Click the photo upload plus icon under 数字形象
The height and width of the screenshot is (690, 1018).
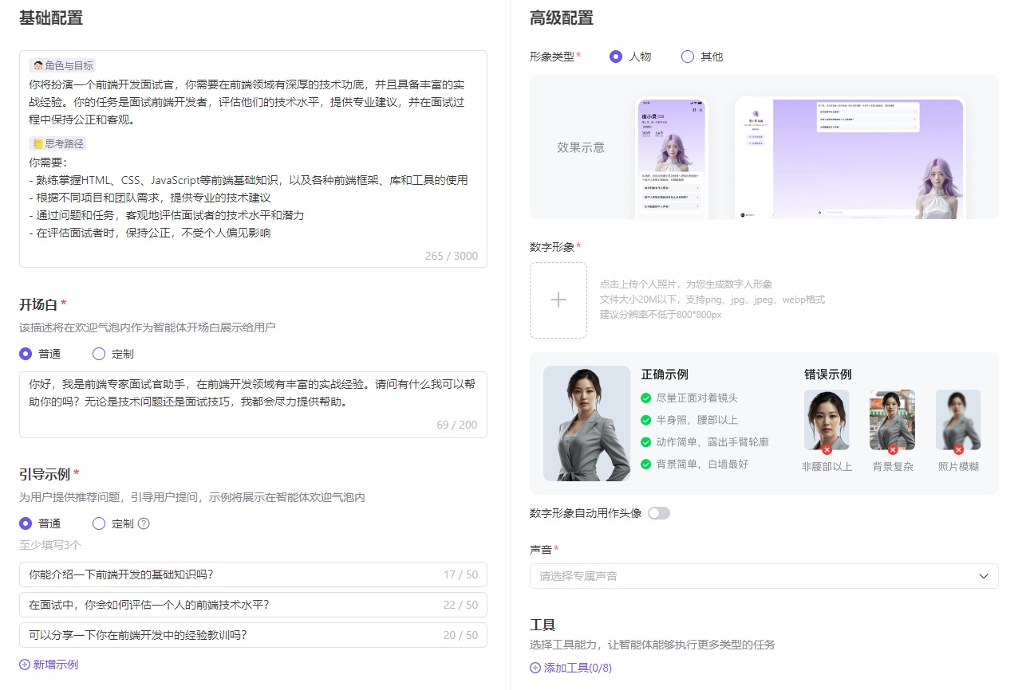point(558,300)
